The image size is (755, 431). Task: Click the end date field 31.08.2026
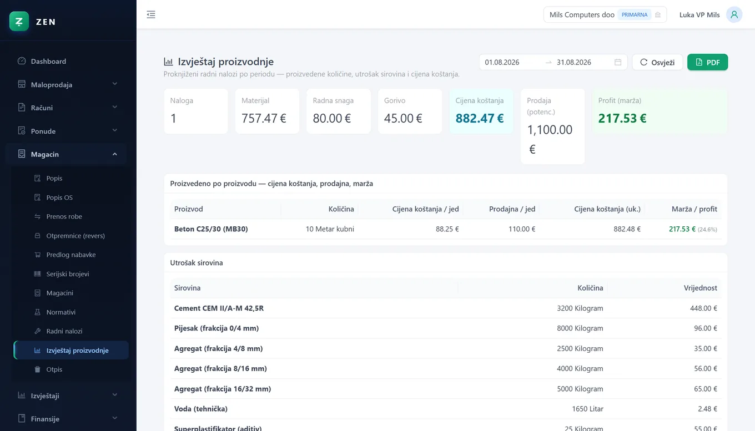tap(583, 62)
